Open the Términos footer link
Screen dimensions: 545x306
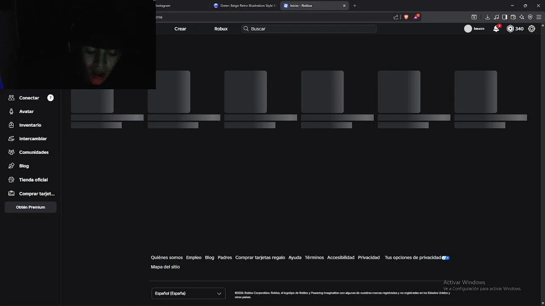point(314,258)
